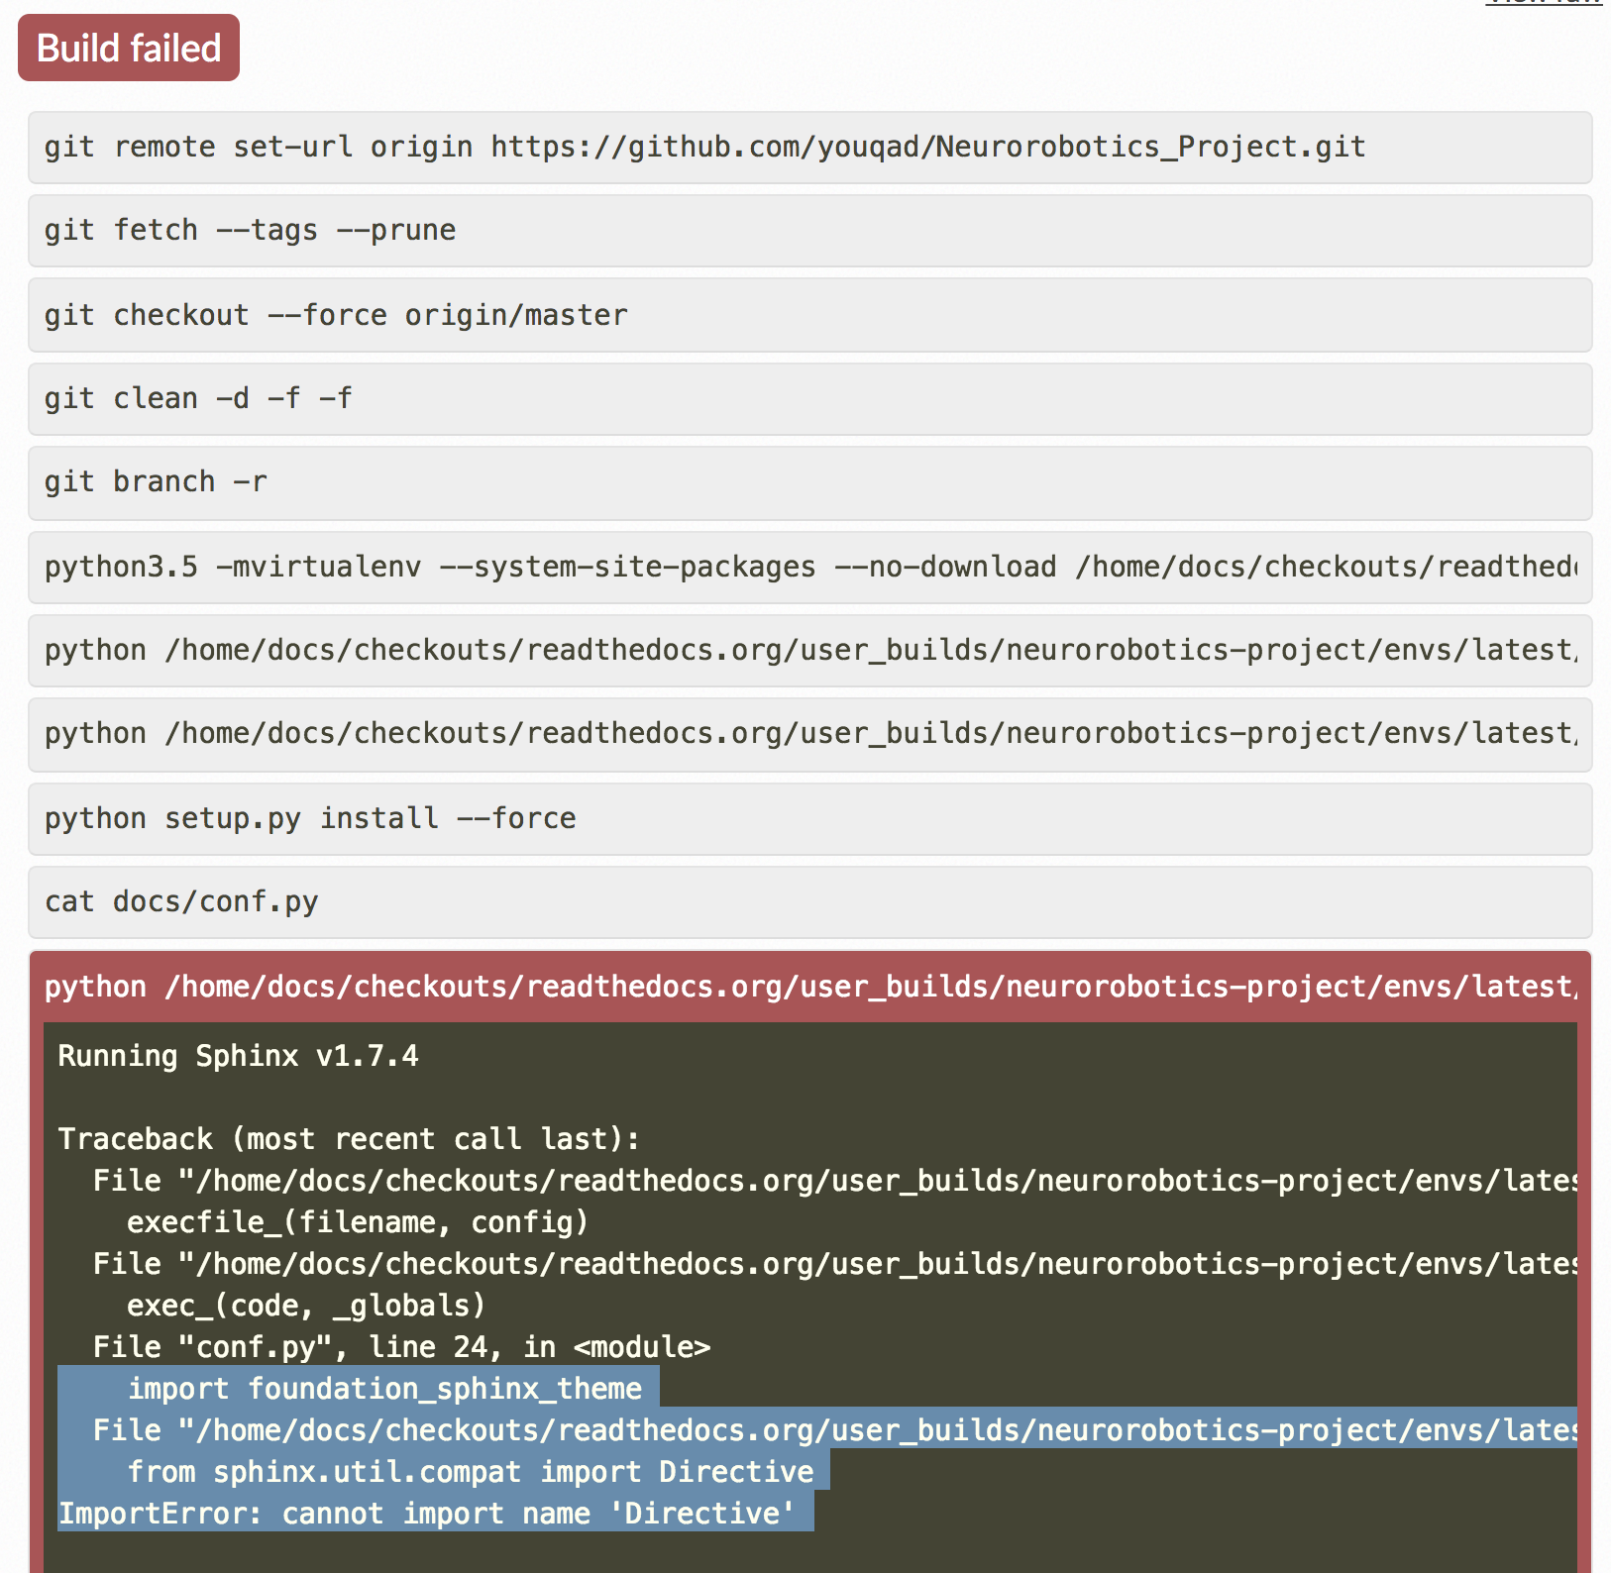1611x1573 pixels.
Task: Expand the git clean -d -f -f row
Action: [x=809, y=399]
